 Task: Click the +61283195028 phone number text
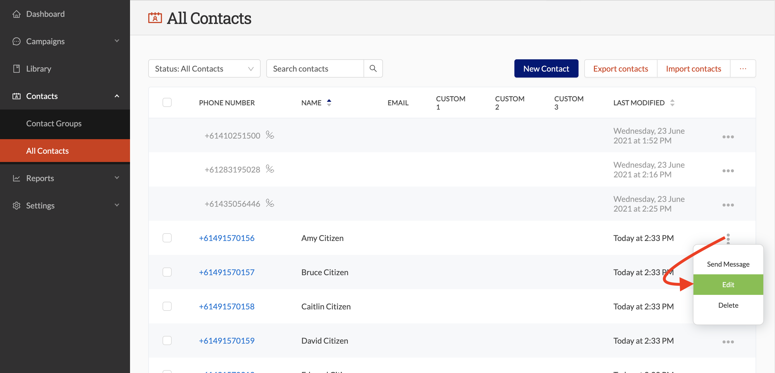232,170
